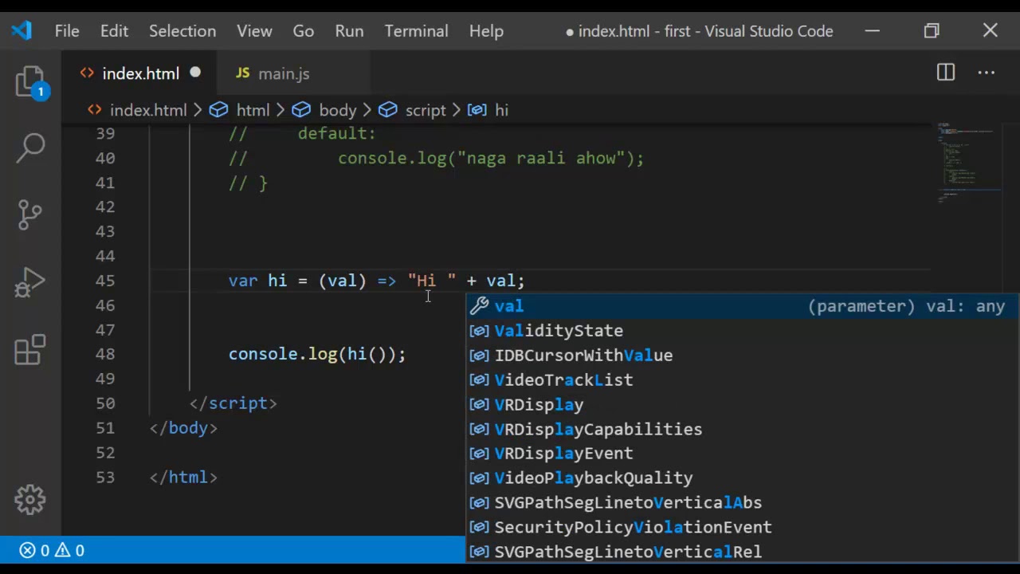Open the Extensions view icon
The width and height of the screenshot is (1020, 574).
coord(30,350)
